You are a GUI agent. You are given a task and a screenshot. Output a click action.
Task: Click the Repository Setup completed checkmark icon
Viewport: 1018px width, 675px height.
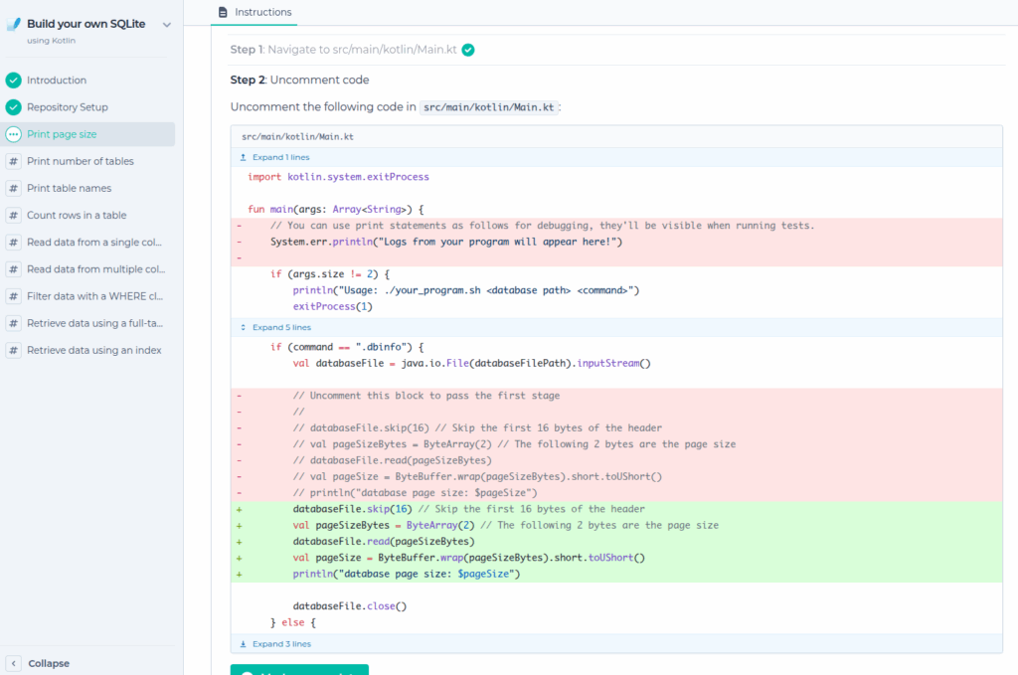point(14,107)
